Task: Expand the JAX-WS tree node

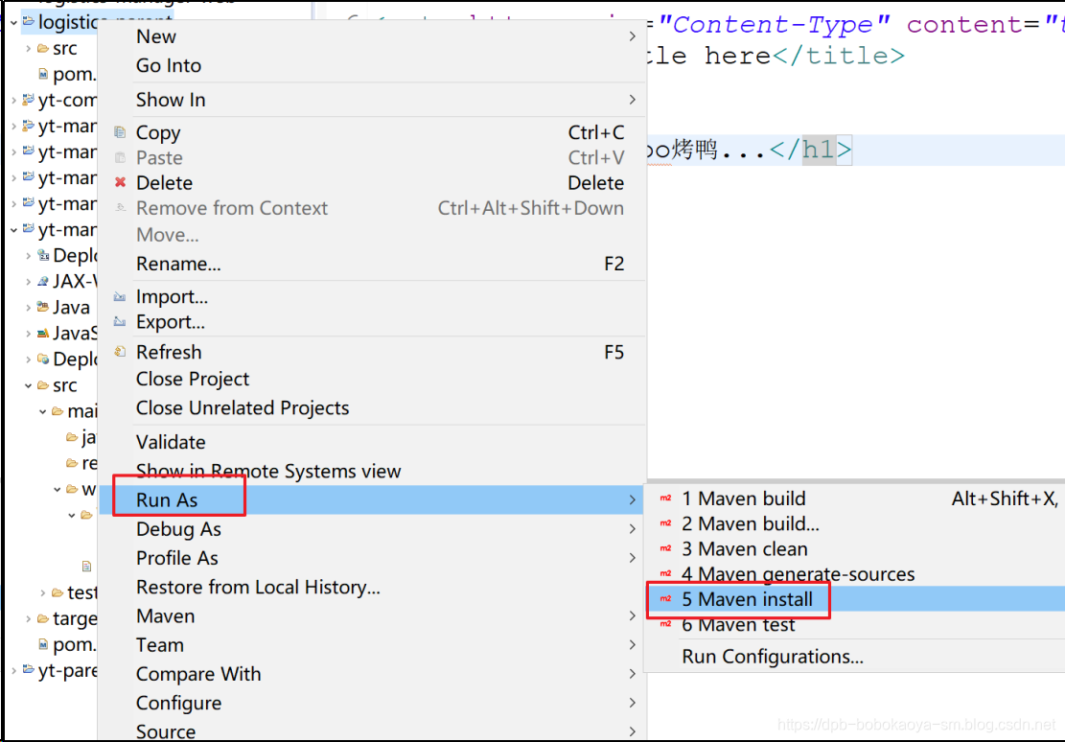Action: (x=28, y=282)
